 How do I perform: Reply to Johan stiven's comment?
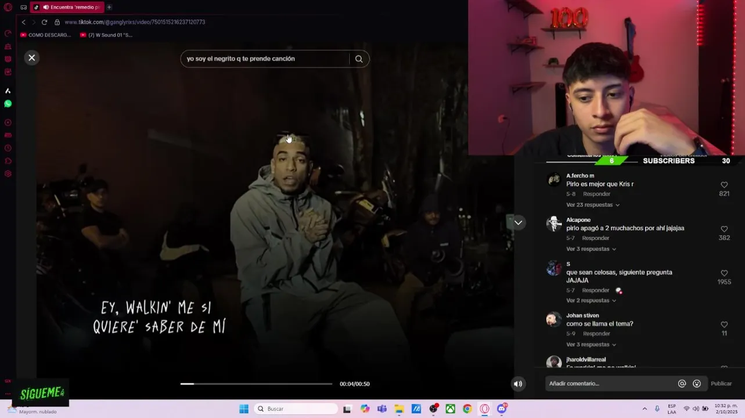(x=596, y=334)
